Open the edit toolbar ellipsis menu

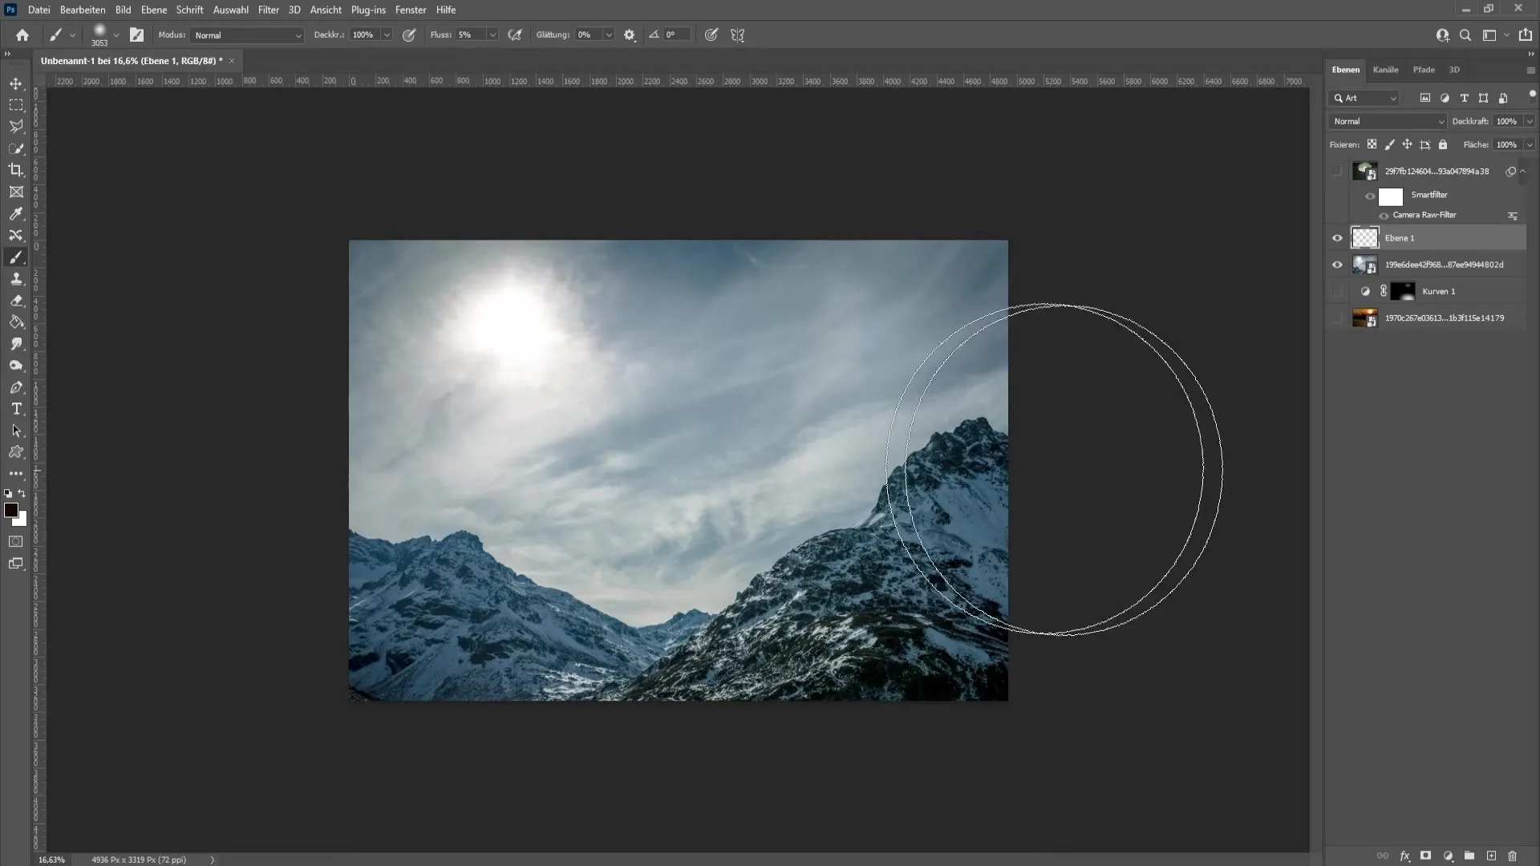16,474
